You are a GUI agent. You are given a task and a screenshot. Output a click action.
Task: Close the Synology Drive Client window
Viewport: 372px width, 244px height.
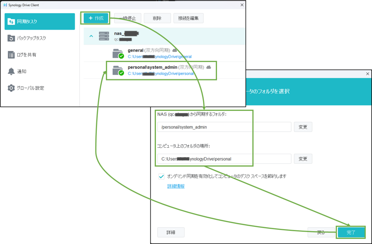(x=242, y=5)
